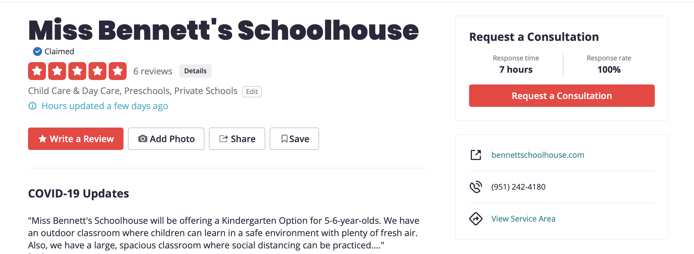Click the Hours updated a few days ago link
Screen dimensions: 694x254
click(x=105, y=106)
